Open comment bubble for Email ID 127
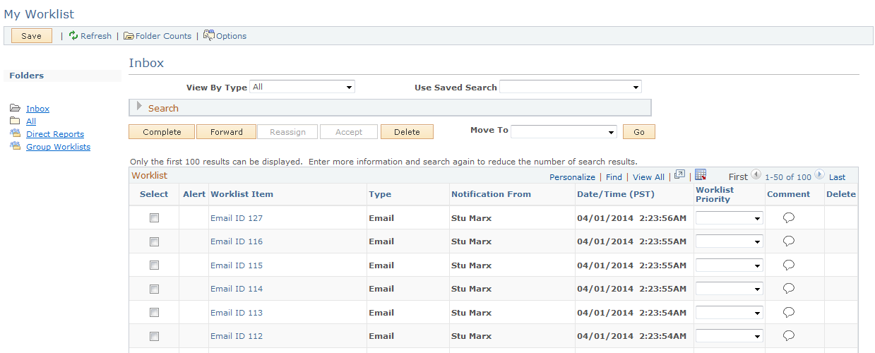 pyautogui.click(x=789, y=218)
